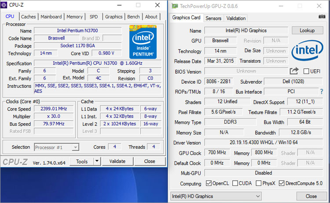Click the BIOS export share icon
This screenshot has height=203, width=330.
[294, 71]
